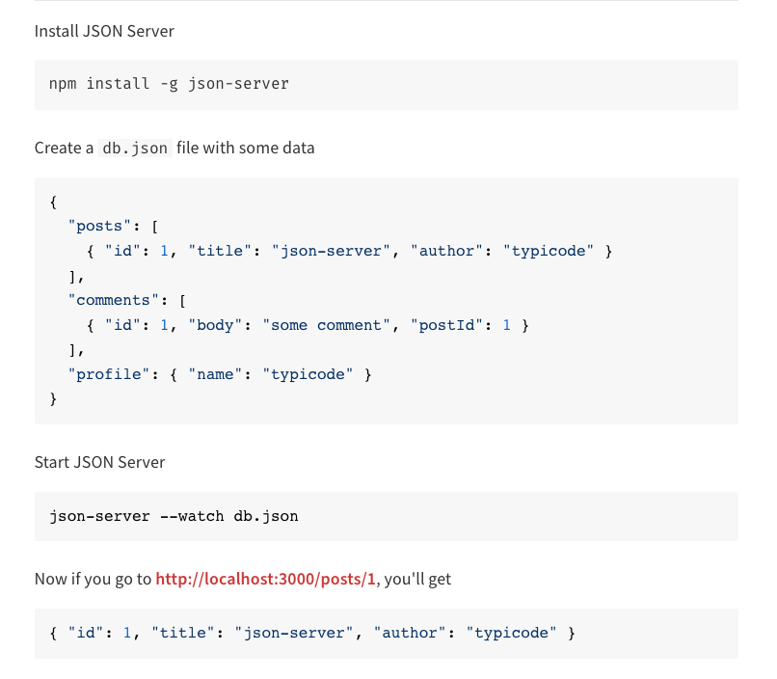The height and width of the screenshot is (679, 777).
Task: Click the json-server --watch db.json command
Action: pos(174,516)
